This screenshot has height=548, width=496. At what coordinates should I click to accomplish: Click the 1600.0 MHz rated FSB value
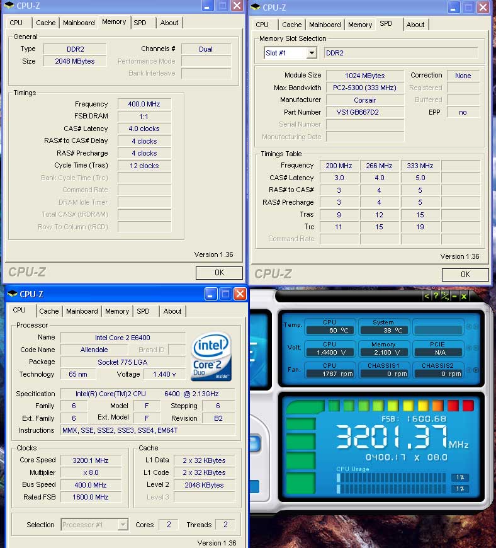(91, 496)
